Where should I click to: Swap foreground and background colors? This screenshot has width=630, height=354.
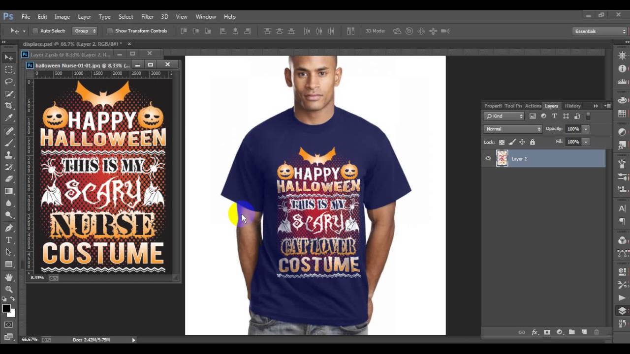tap(12, 299)
